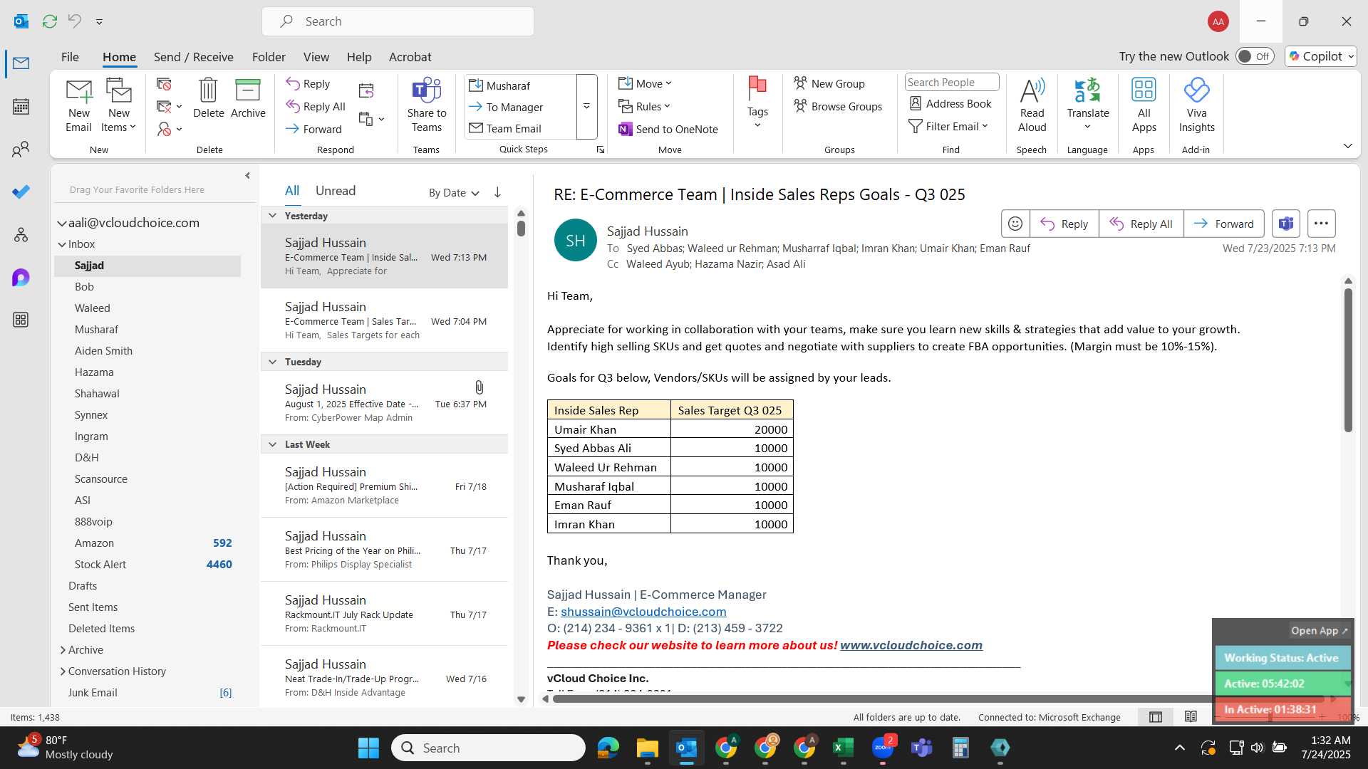Select the Stock Alert folder
Image resolution: width=1368 pixels, height=769 pixels.
[x=147, y=565]
